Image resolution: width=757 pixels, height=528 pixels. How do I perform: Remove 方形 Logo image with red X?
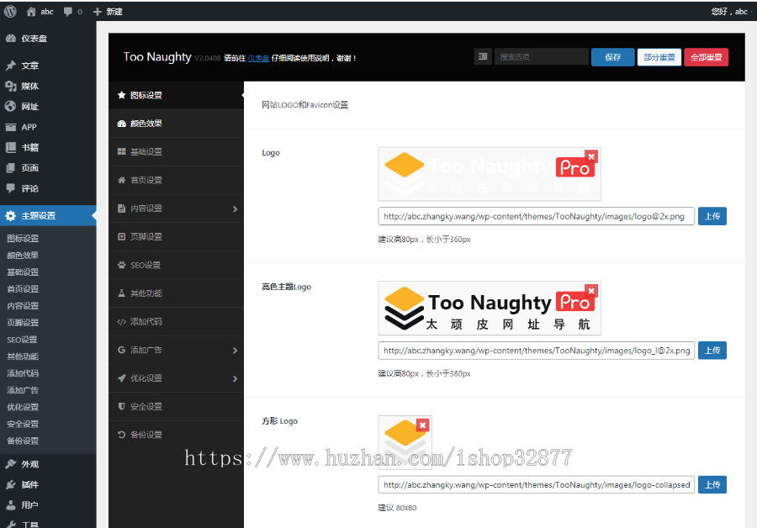(x=423, y=425)
